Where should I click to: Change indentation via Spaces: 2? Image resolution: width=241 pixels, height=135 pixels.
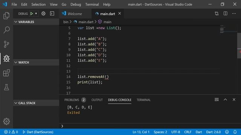pyautogui.click(x=160, y=132)
